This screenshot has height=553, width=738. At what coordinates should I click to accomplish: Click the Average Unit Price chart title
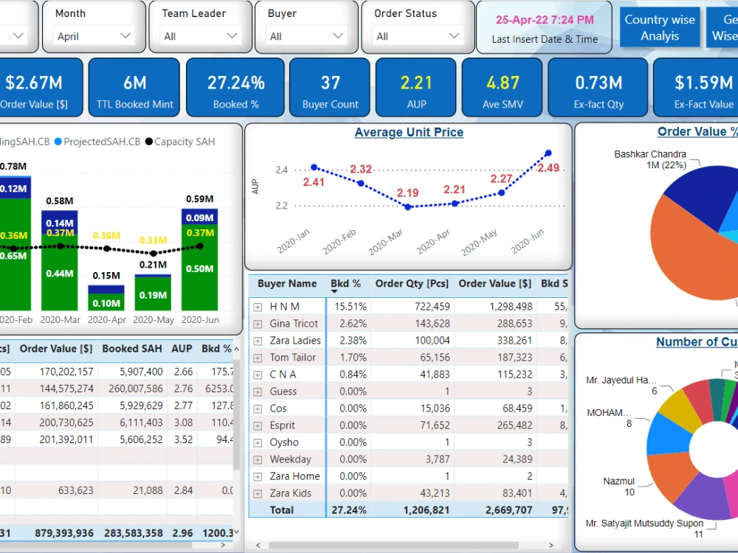(409, 132)
